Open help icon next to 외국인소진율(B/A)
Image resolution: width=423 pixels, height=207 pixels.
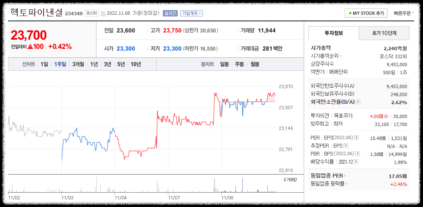358,102
